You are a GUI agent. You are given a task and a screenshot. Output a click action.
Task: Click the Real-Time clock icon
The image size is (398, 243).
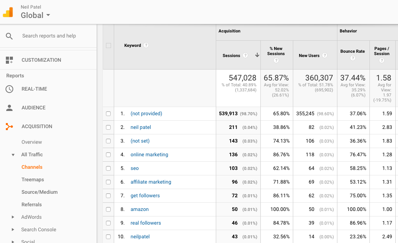[x=9, y=89]
